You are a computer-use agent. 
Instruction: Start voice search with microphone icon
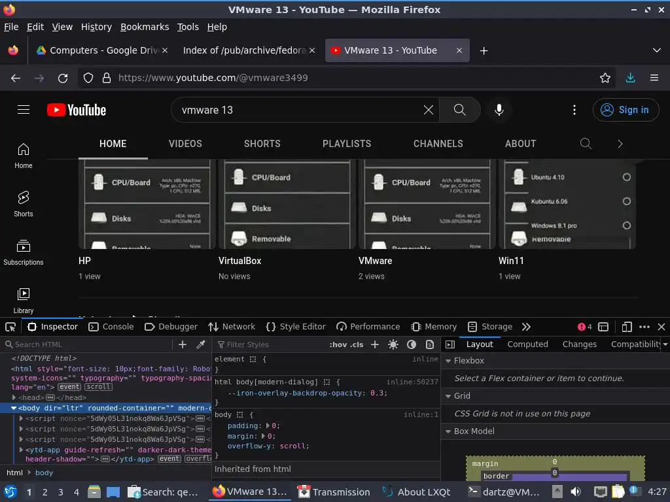(x=499, y=110)
